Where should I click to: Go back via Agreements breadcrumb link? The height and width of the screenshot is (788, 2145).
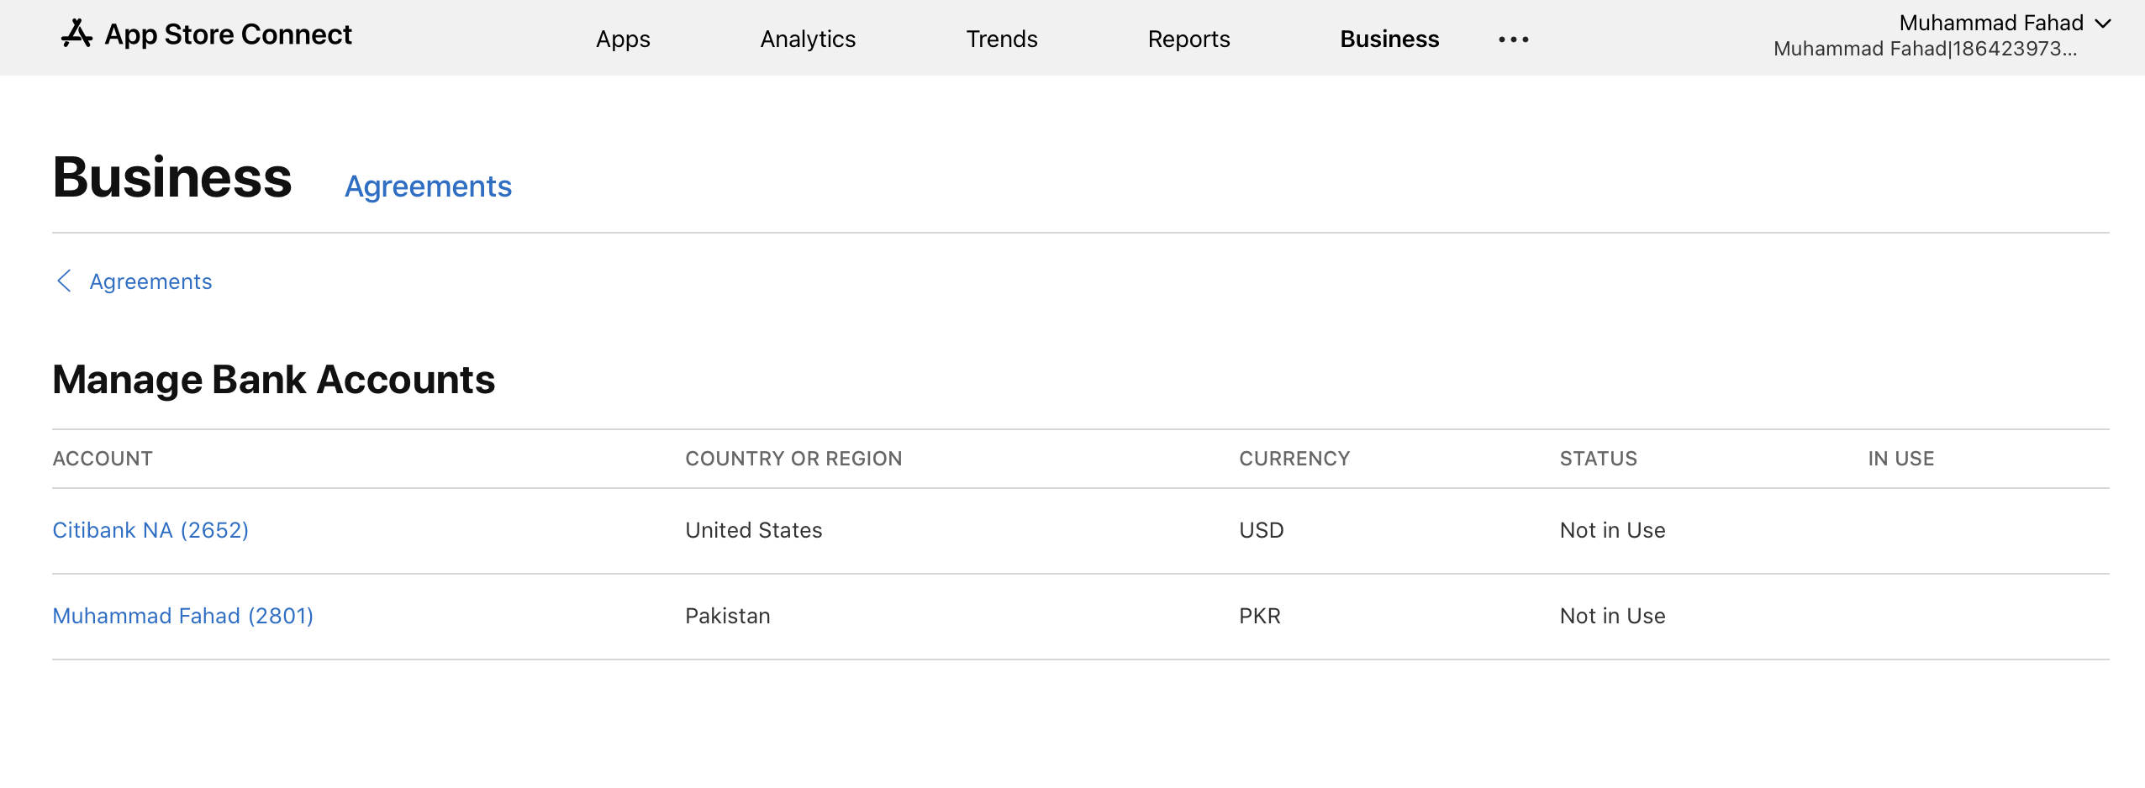150,281
